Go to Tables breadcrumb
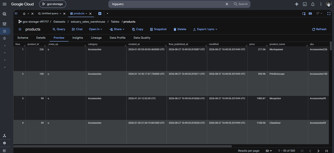Screen dimensions: 334x153 (115, 22)
